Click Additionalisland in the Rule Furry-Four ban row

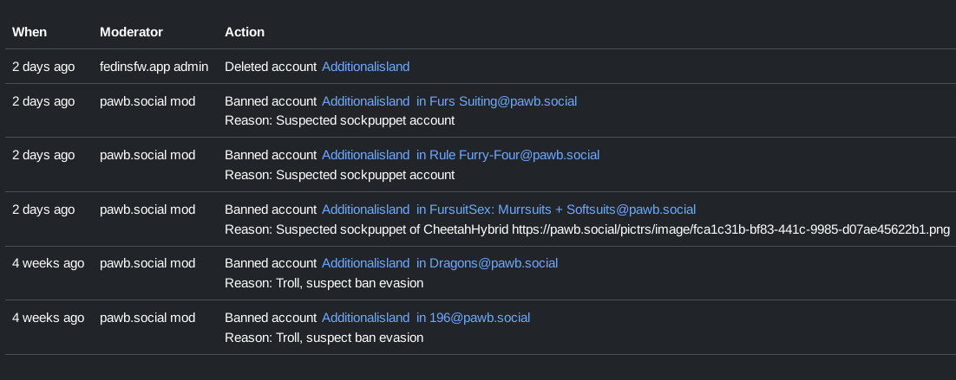[365, 155]
